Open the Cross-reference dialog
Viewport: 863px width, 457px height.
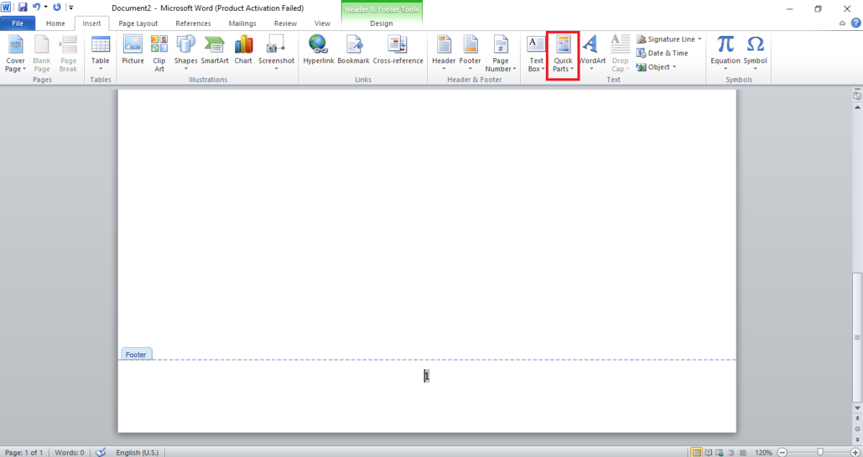tap(398, 51)
